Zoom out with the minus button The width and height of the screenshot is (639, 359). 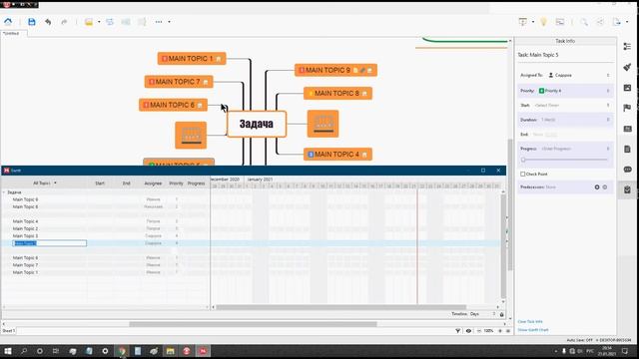pos(479,331)
